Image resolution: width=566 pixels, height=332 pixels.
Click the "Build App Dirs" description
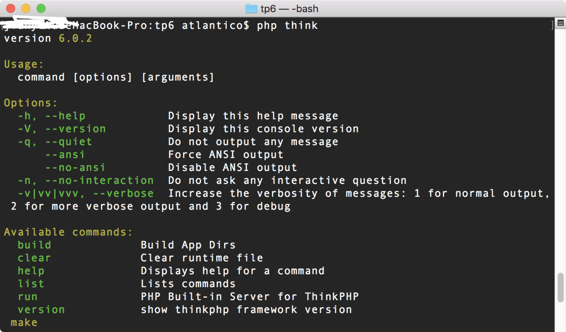point(188,245)
